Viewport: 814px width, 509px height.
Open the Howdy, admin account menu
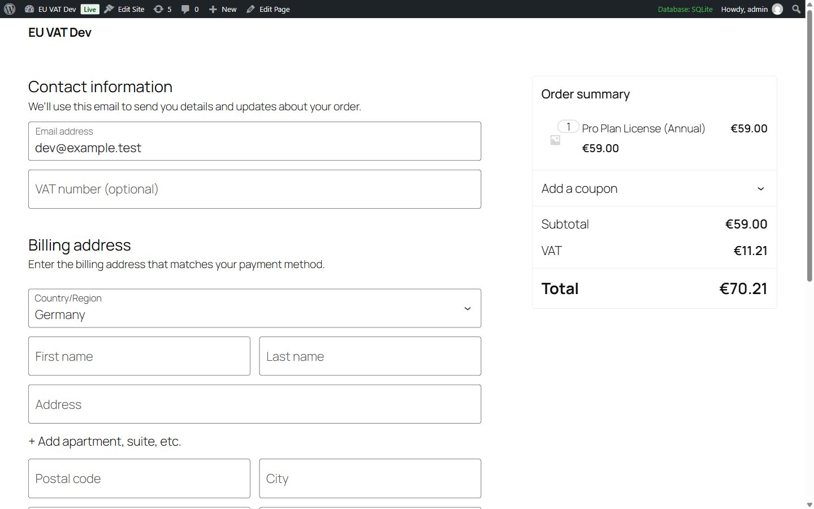[752, 9]
